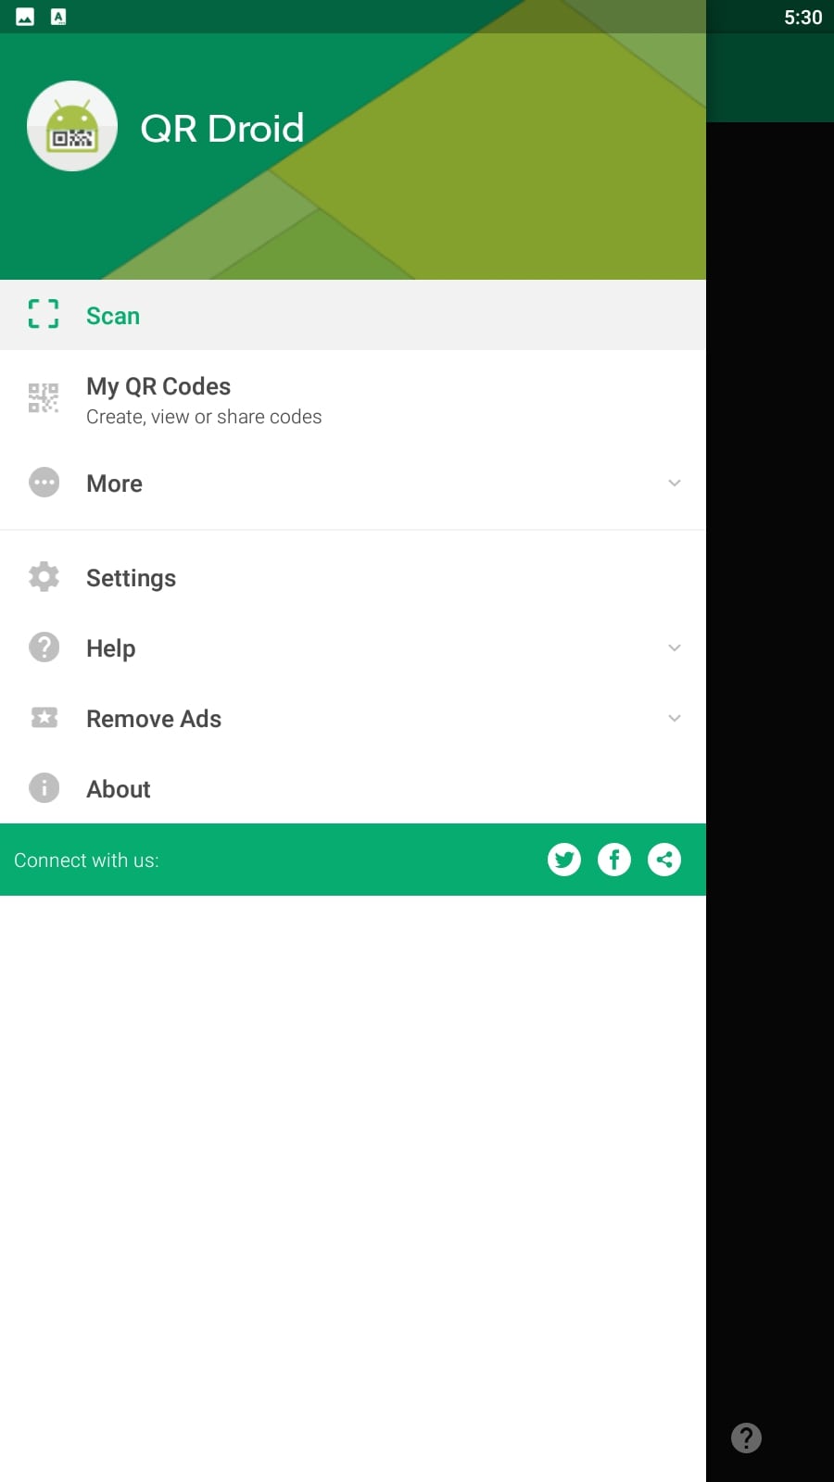Open the About entry
Screen dimensions: 834x1482
(x=353, y=788)
